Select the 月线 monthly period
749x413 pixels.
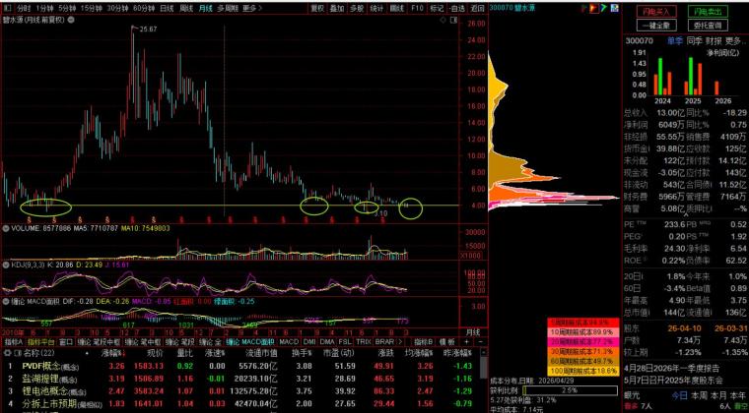(206, 8)
